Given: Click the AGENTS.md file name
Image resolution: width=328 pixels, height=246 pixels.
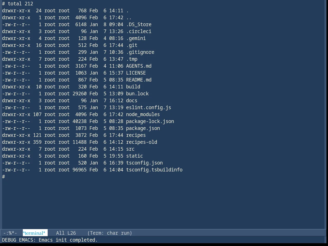Looking at the screenshot, I should click(x=139, y=66).
